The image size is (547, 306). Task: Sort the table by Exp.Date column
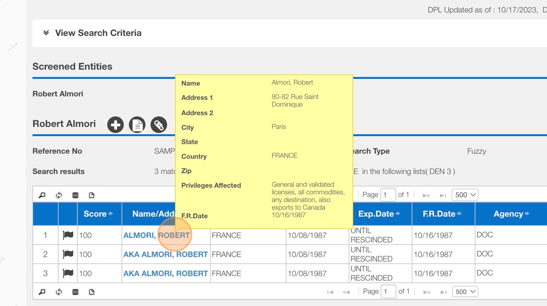point(379,214)
